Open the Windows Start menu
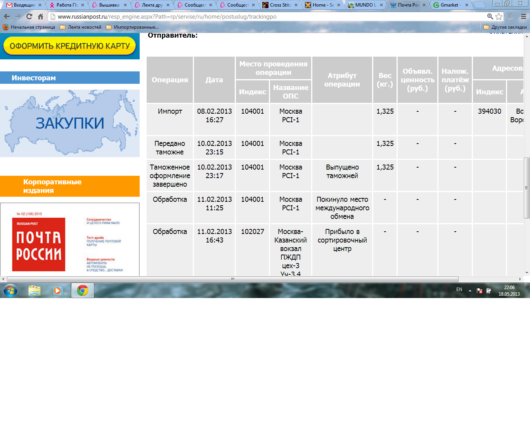 point(10,290)
